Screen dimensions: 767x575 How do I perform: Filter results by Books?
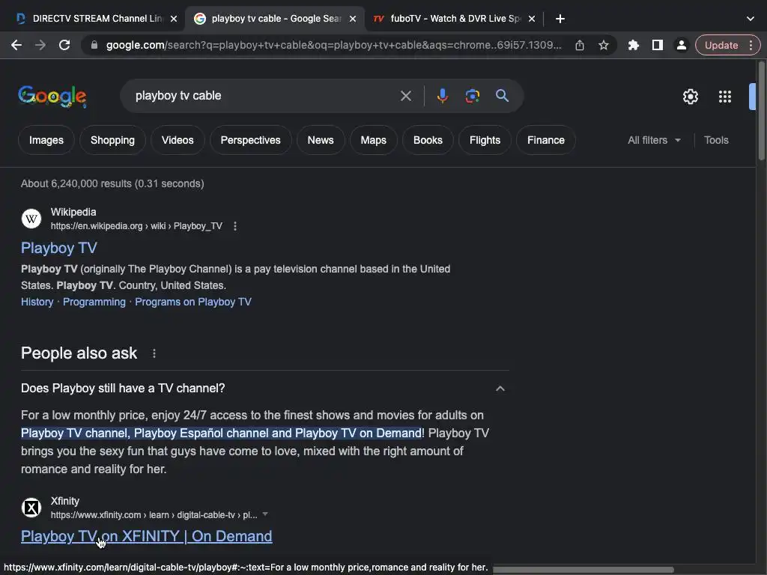tap(428, 140)
